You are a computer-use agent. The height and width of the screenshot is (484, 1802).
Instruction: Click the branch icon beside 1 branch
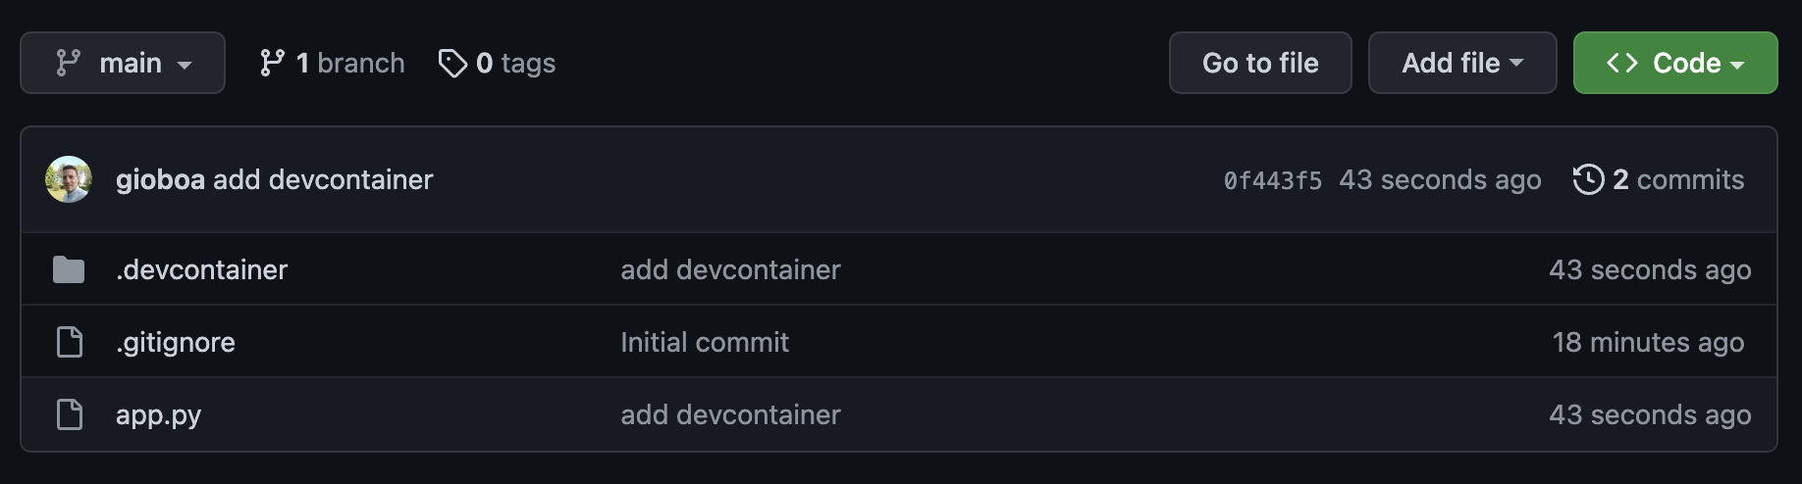[272, 64]
